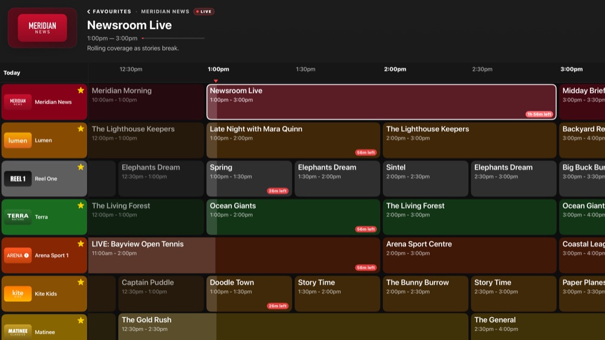Click the Newsroom Live progress bar
This screenshot has width=605, height=340.
tap(173, 38)
